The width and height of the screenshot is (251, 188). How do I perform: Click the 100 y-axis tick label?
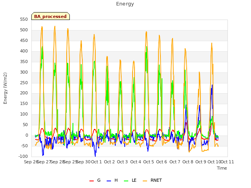[x=24, y=114]
